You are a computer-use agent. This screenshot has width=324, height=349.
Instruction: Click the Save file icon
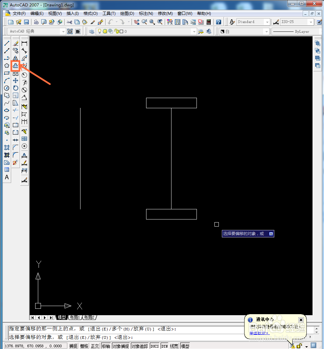[x=26, y=22]
